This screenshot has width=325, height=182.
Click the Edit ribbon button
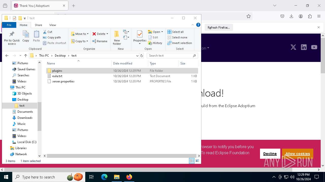coord(153,37)
